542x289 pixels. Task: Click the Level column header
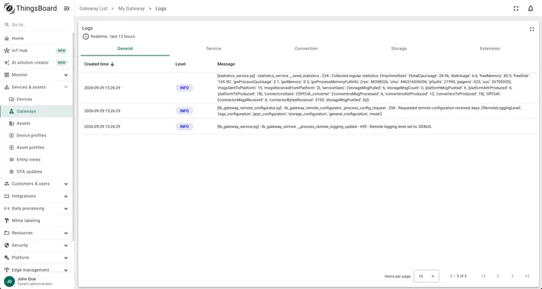pos(180,64)
